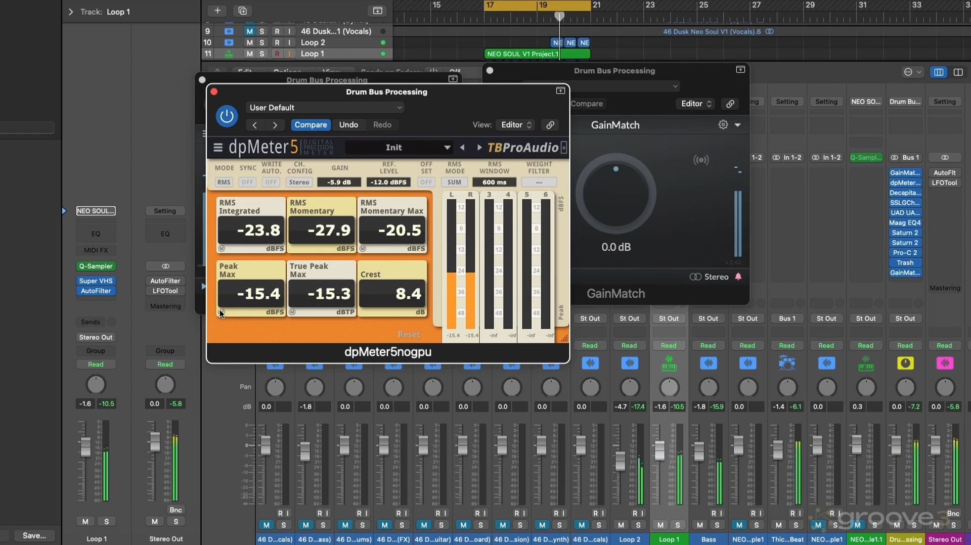Select next preset arrow in dpMeter5

coord(479,148)
